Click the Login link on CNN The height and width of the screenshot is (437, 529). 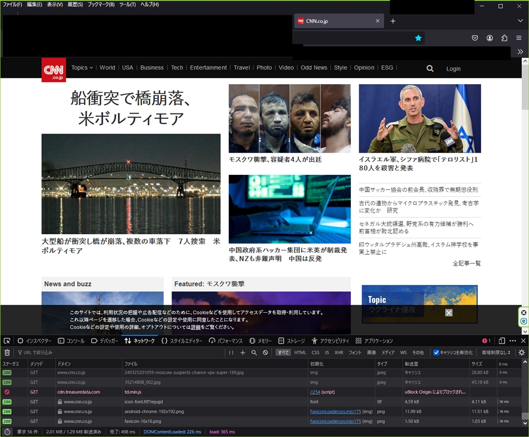(453, 69)
